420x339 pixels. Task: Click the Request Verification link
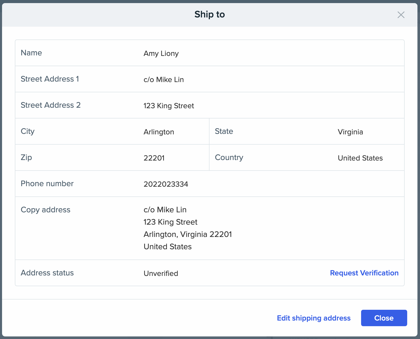click(x=364, y=273)
